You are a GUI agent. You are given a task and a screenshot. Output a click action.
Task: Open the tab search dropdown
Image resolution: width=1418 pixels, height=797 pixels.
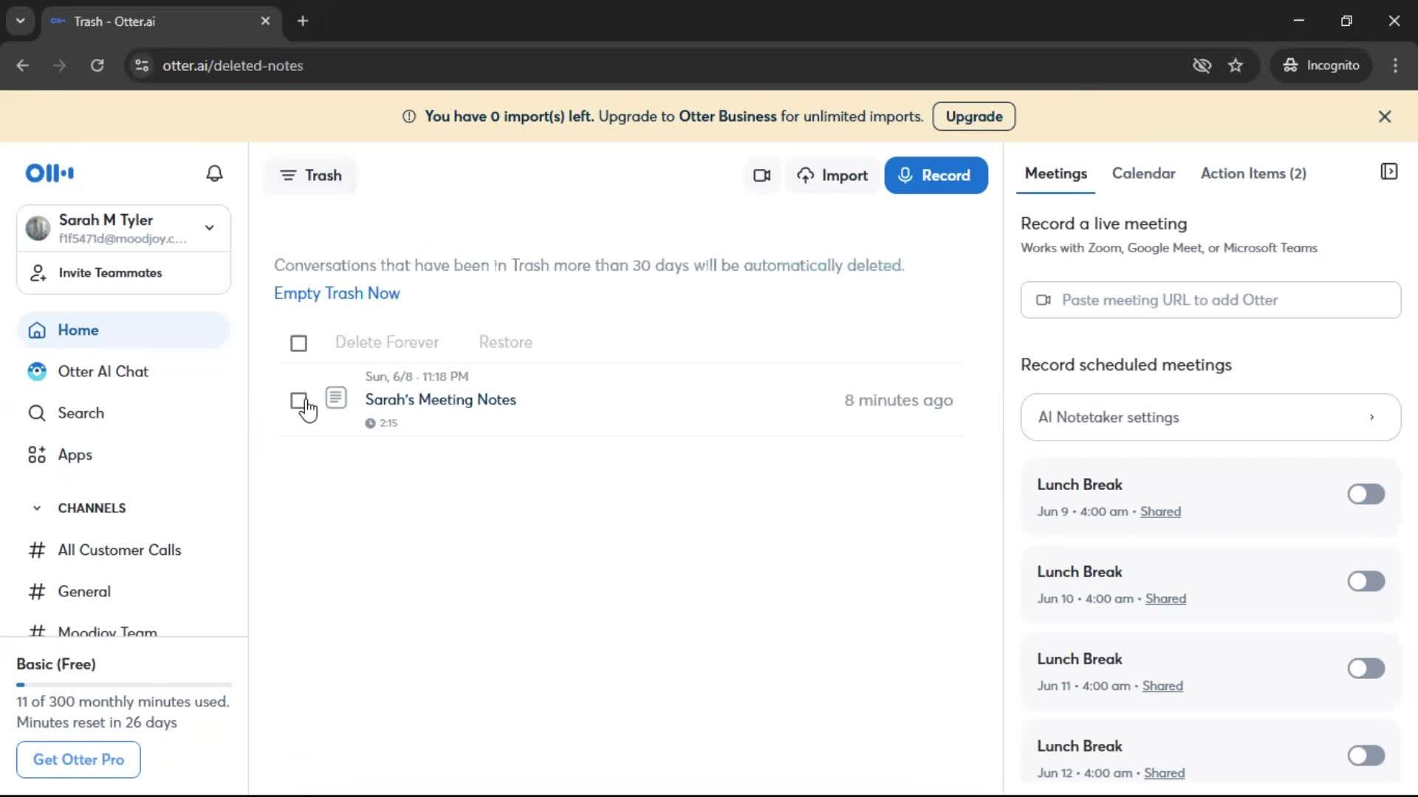click(x=20, y=21)
